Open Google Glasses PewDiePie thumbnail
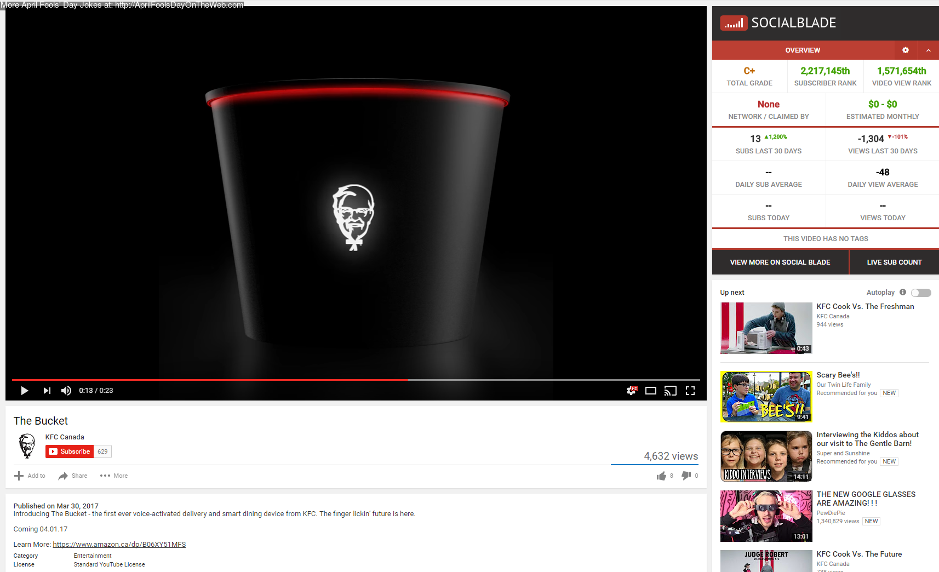This screenshot has height=572, width=939. 766,516
